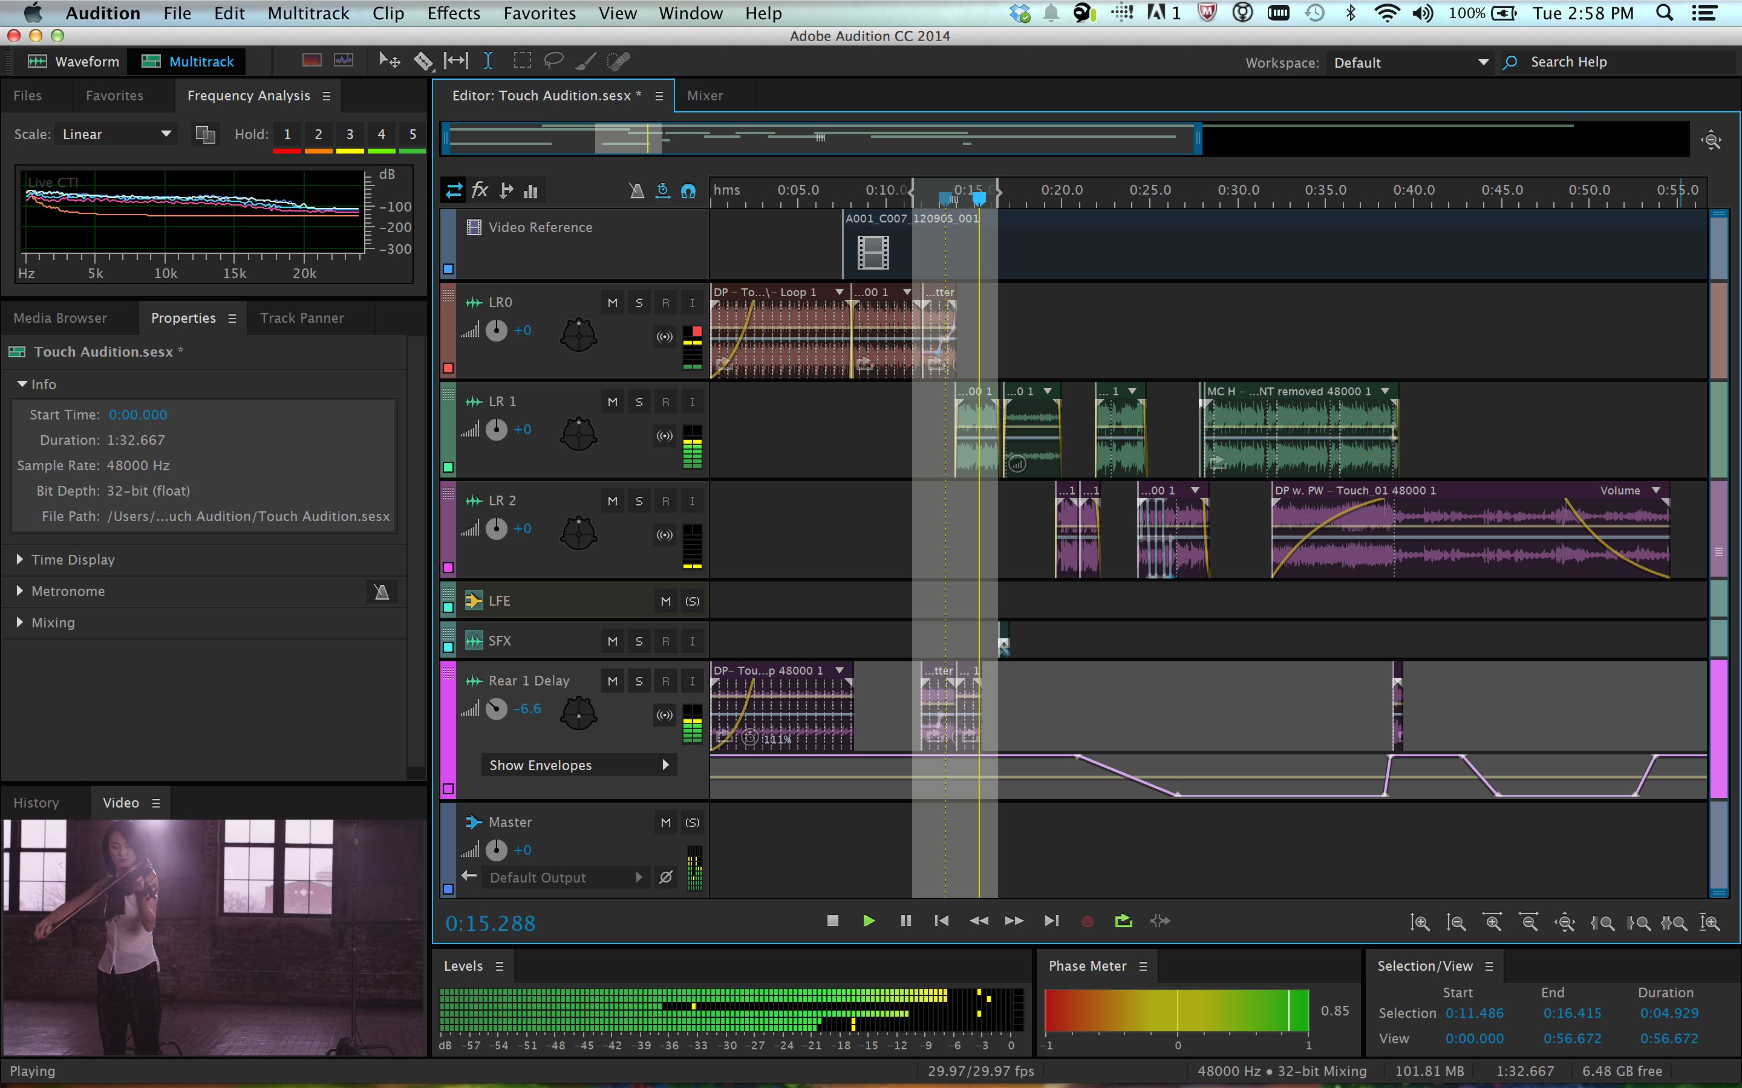Click the play button in transport controls
This screenshot has height=1088, width=1742.
(868, 921)
